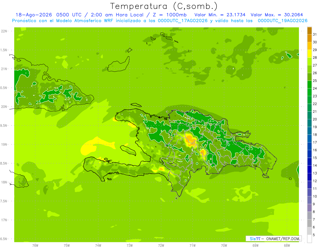This screenshot has width=322, height=249.
Task: Select the Temperatura (C,somb.) chart title
Action: [164, 6]
